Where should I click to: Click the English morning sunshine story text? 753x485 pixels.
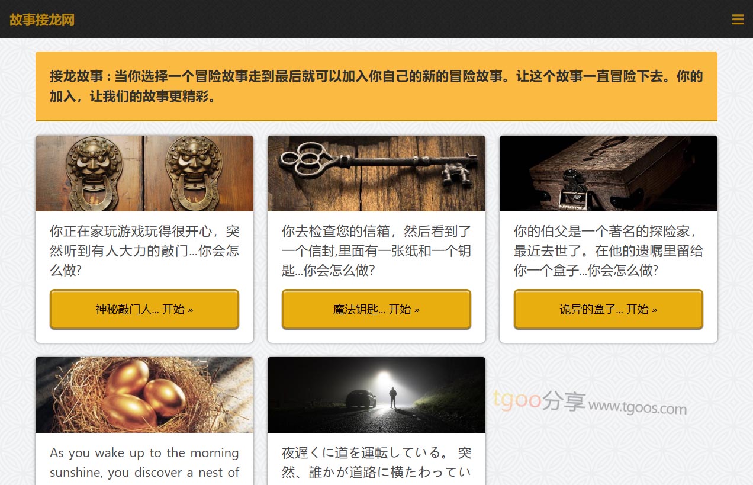point(144,463)
